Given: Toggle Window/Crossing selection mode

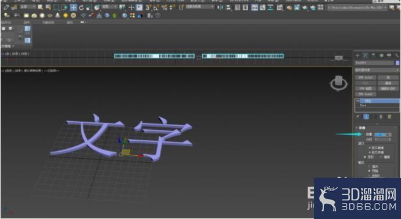Looking at the screenshot, I should click(x=64, y=8).
